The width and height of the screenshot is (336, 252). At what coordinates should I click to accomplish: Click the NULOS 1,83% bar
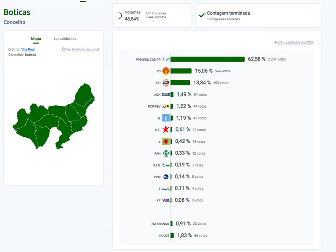tap(172, 235)
